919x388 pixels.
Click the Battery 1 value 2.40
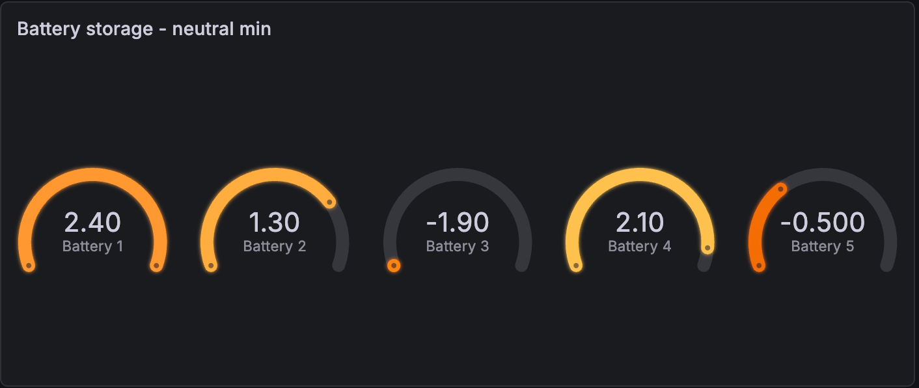point(92,223)
